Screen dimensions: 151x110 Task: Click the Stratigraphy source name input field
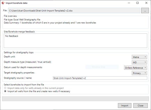pyautogui.click(x=100, y=78)
